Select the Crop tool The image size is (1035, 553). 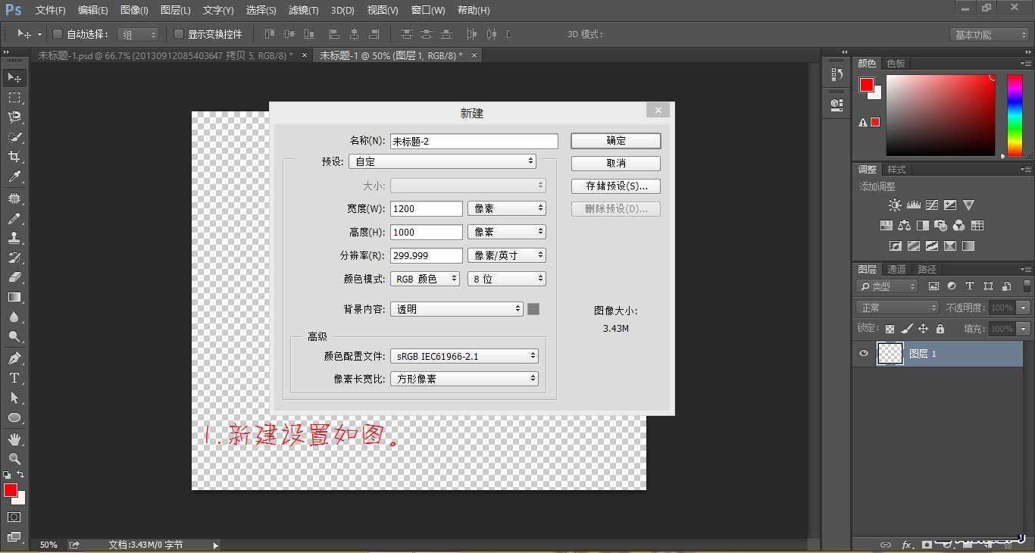click(x=15, y=157)
